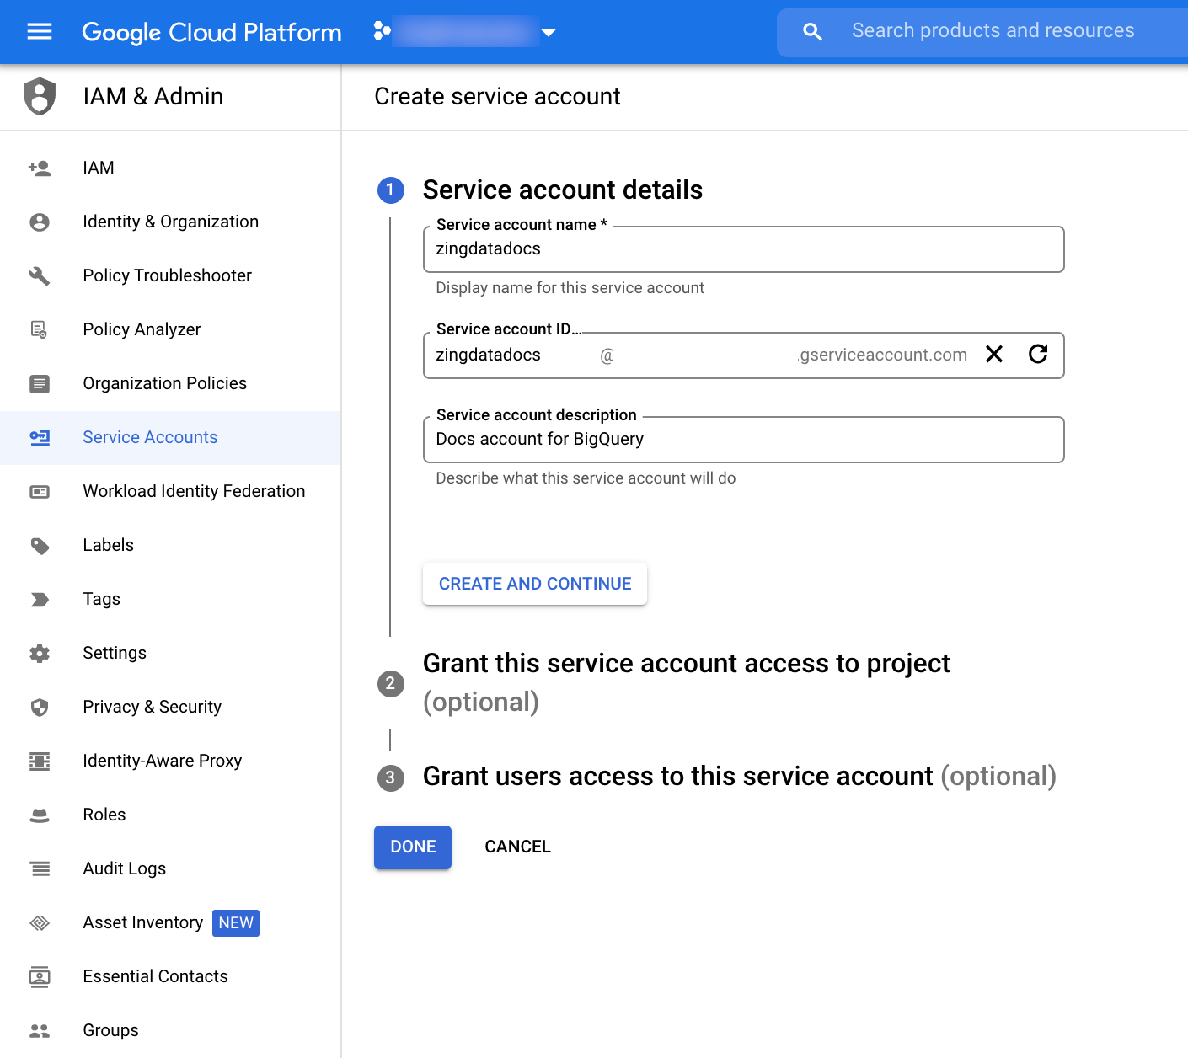This screenshot has width=1188, height=1058.
Task: Open Workload Identity Federation
Action: [x=170, y=492]
